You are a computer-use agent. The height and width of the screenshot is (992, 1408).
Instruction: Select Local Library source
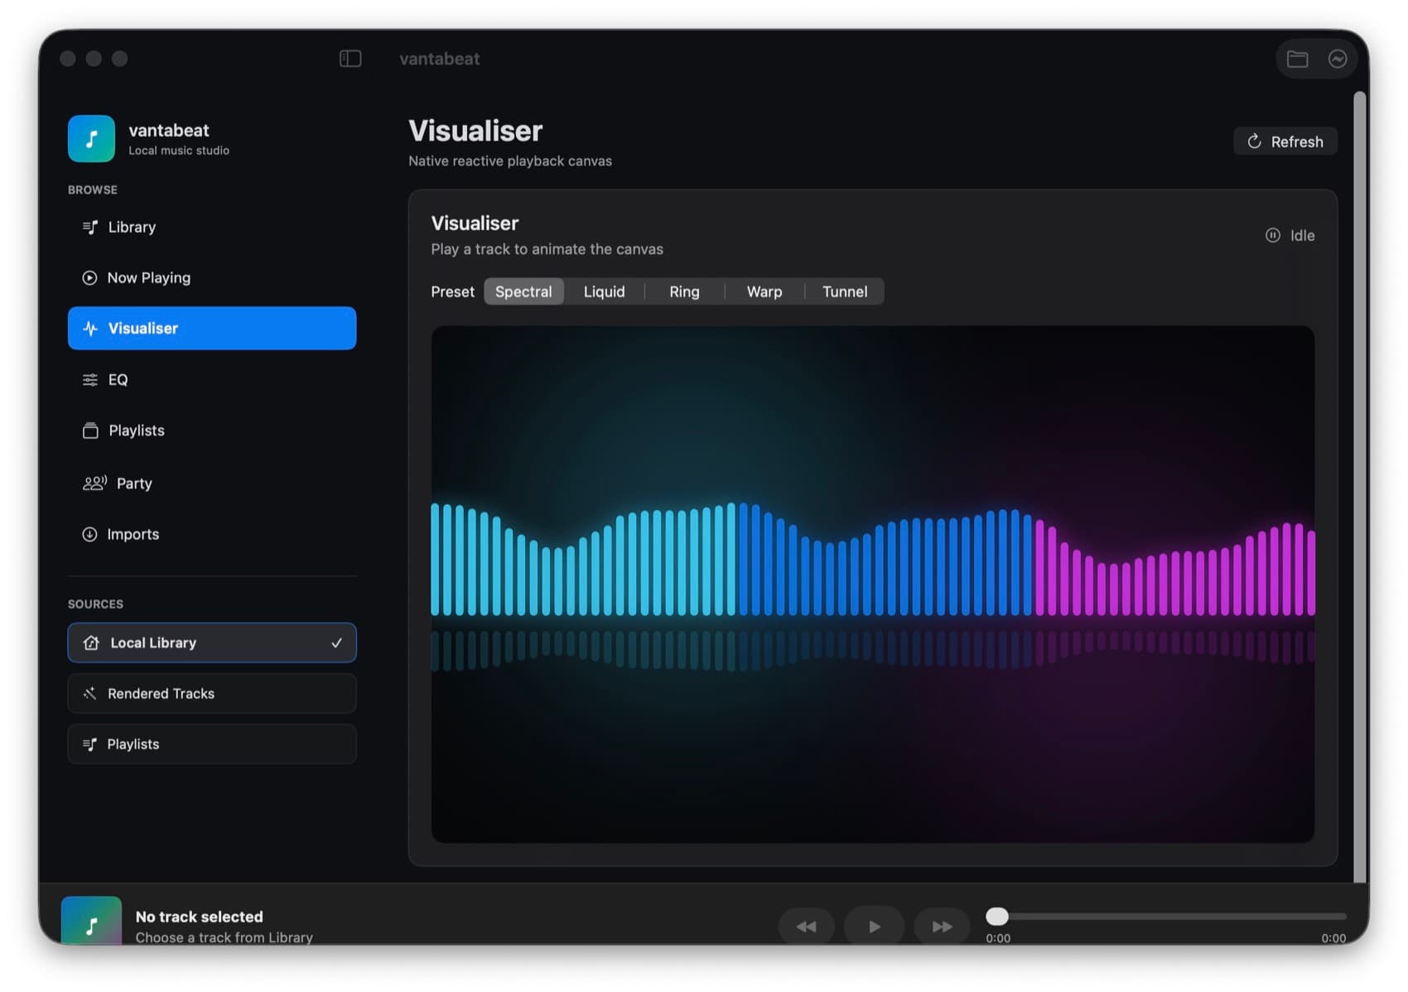coord(212,643)
